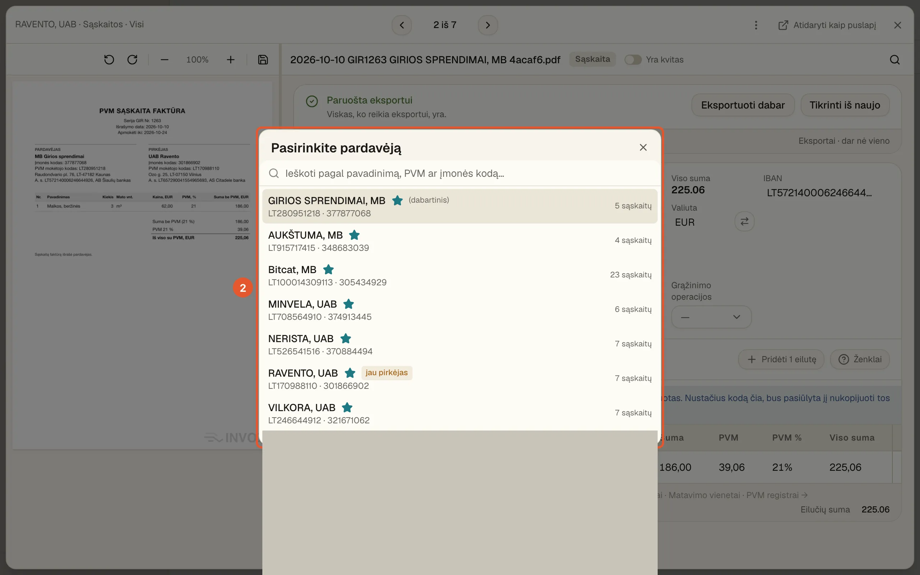This screenshot has width=920, height=575.
Task: Select seller MINVELA, UAB
Action: point(460,310)
